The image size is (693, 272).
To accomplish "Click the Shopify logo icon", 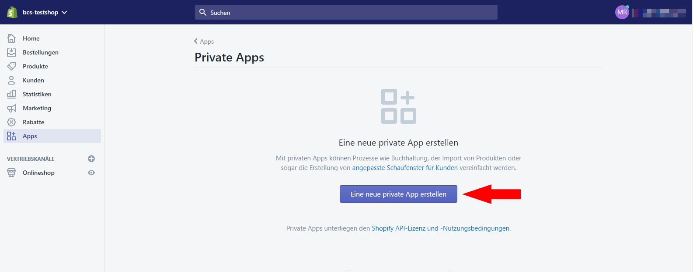I will pos(12,12).
